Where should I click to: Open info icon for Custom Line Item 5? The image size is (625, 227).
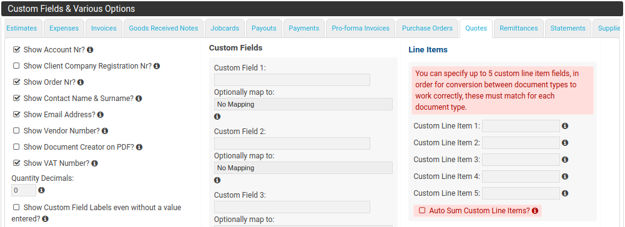(x=565, y=193)
